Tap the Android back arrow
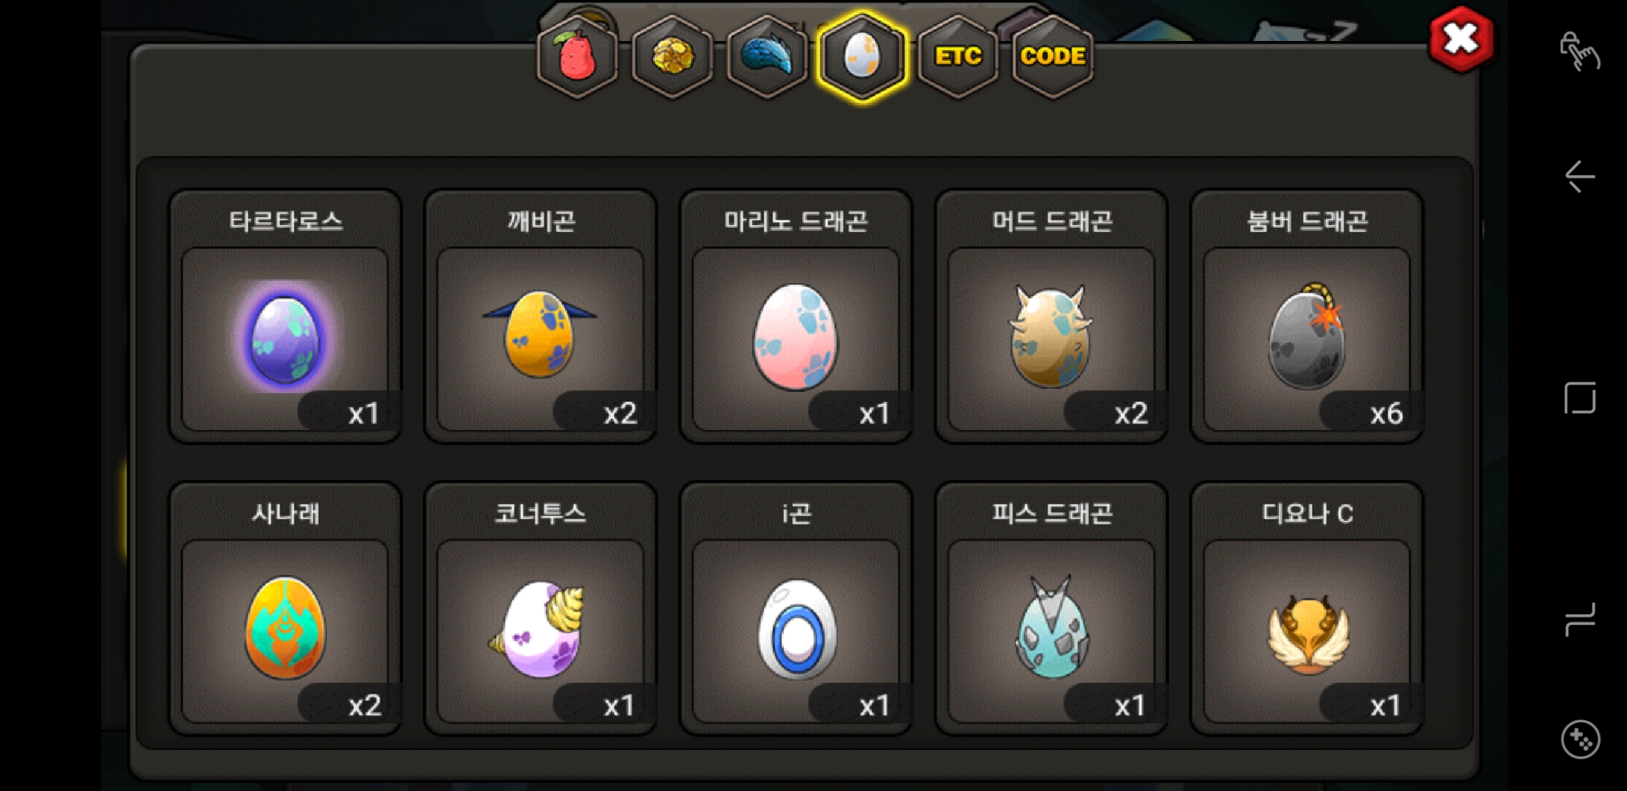The width and height of the screenshot is (1627, 791). tap(1579, 177)
